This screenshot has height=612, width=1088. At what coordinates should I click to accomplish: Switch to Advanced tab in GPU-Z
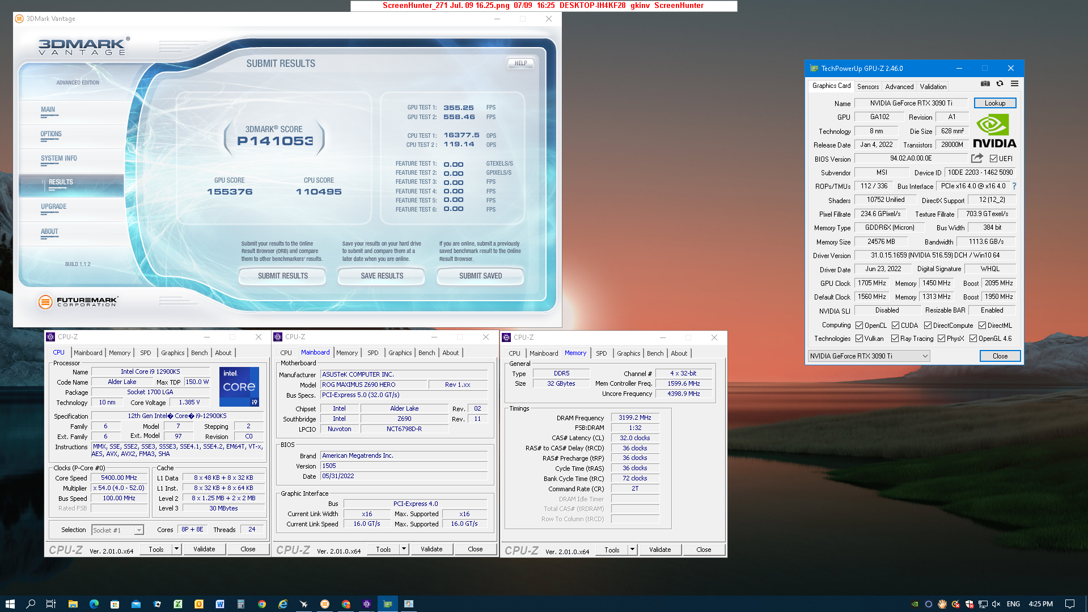899,87
